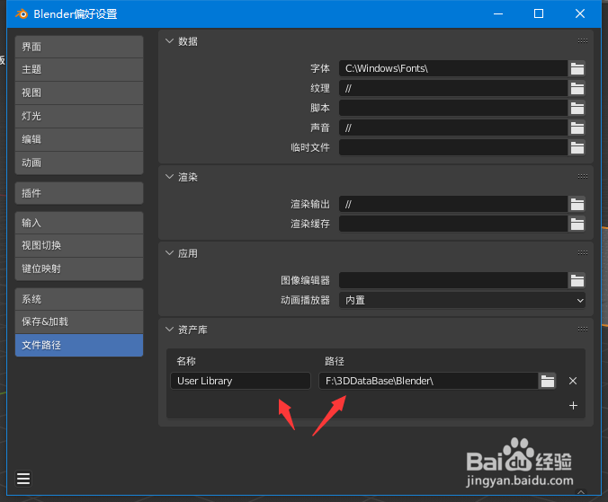Open folder browser for 脚本 scripts path
This screenshot has height=502, width=608.
(577, 108)
